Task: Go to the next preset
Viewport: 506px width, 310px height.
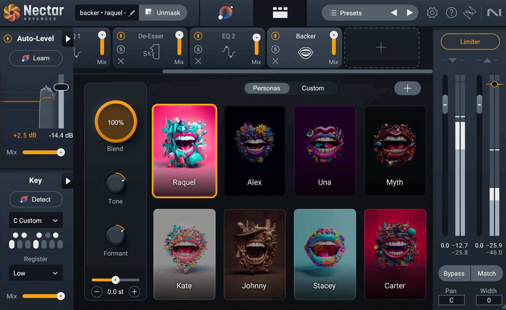Action: pos(409,13)
